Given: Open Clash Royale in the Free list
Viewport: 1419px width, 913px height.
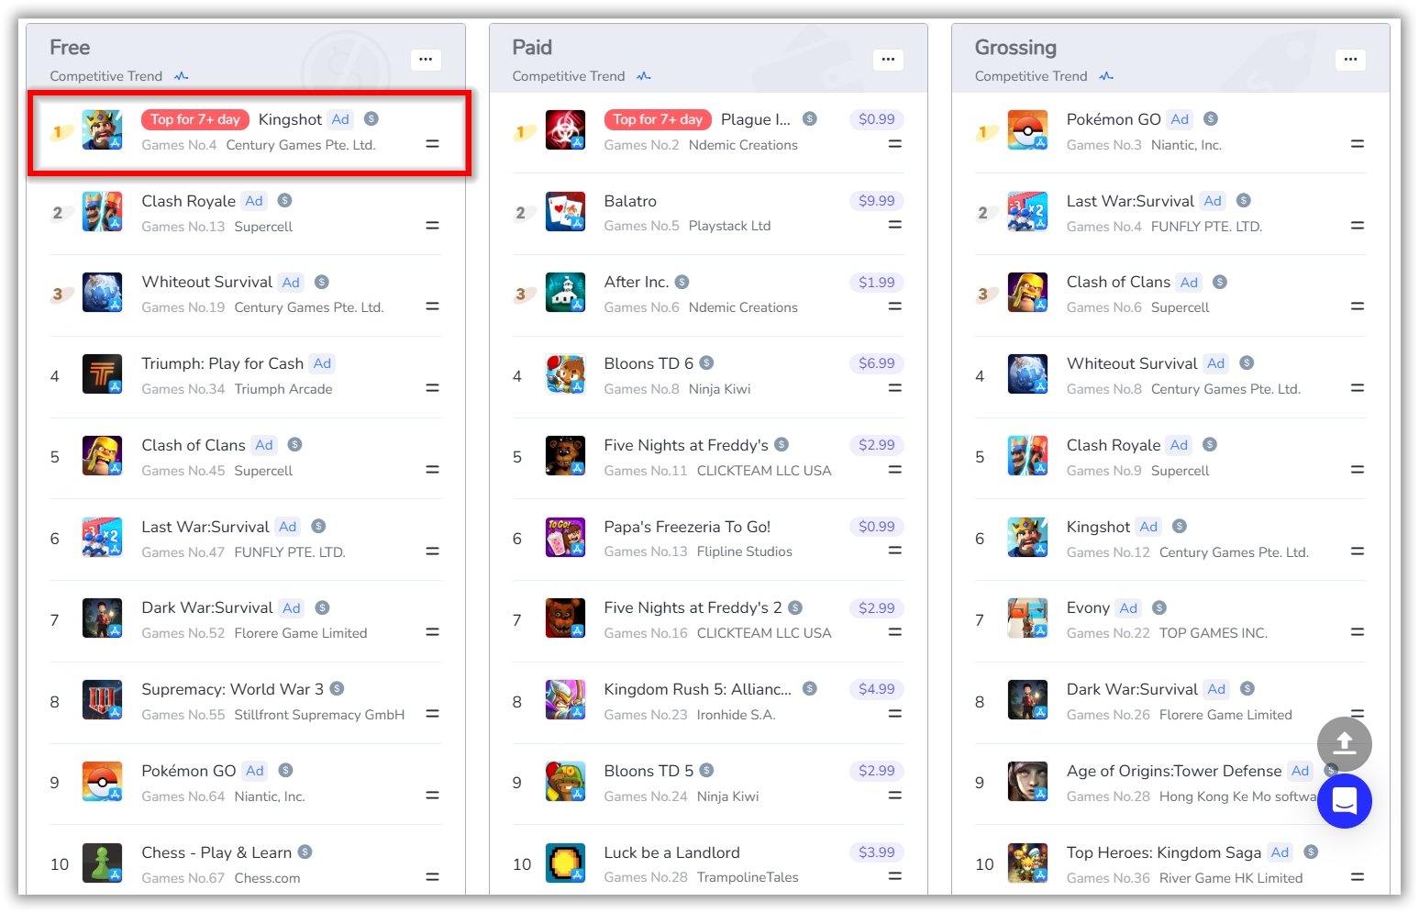Looking at the screenshot, I should pyautogui.click(x=189, y=201).
